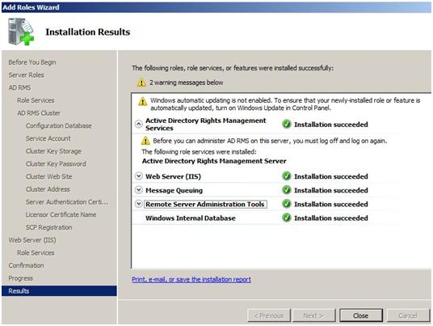
Task: Select the 'Remote Server Administration Tools' heading
Action: click(x=205, y=205)
